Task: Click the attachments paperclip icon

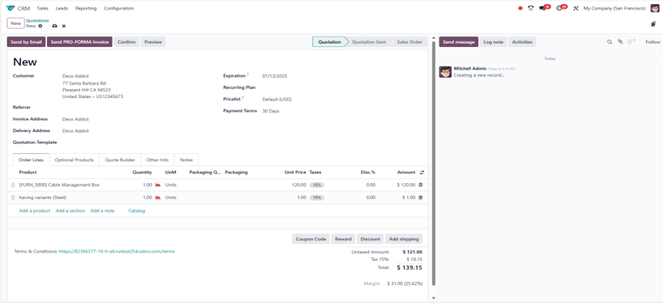Action: coord(620,42)
